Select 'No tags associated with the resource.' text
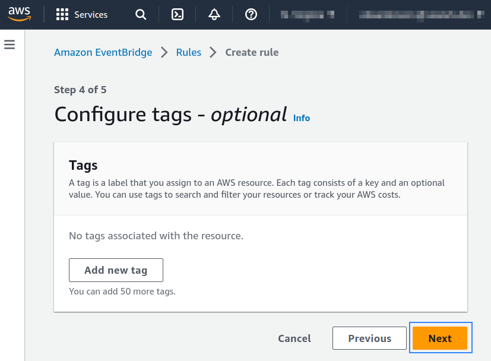Image resolution: width=491 pixels, height=361 pixels. 156,236
